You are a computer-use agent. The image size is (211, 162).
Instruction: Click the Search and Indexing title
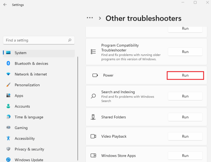click(118, 92)
